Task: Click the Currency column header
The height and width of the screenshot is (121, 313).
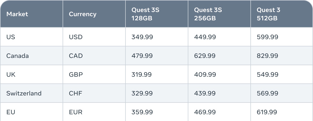Action: (x=82, y=14)
